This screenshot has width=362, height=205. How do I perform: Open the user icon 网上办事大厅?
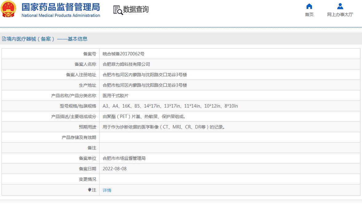click(x=340, y=6)
